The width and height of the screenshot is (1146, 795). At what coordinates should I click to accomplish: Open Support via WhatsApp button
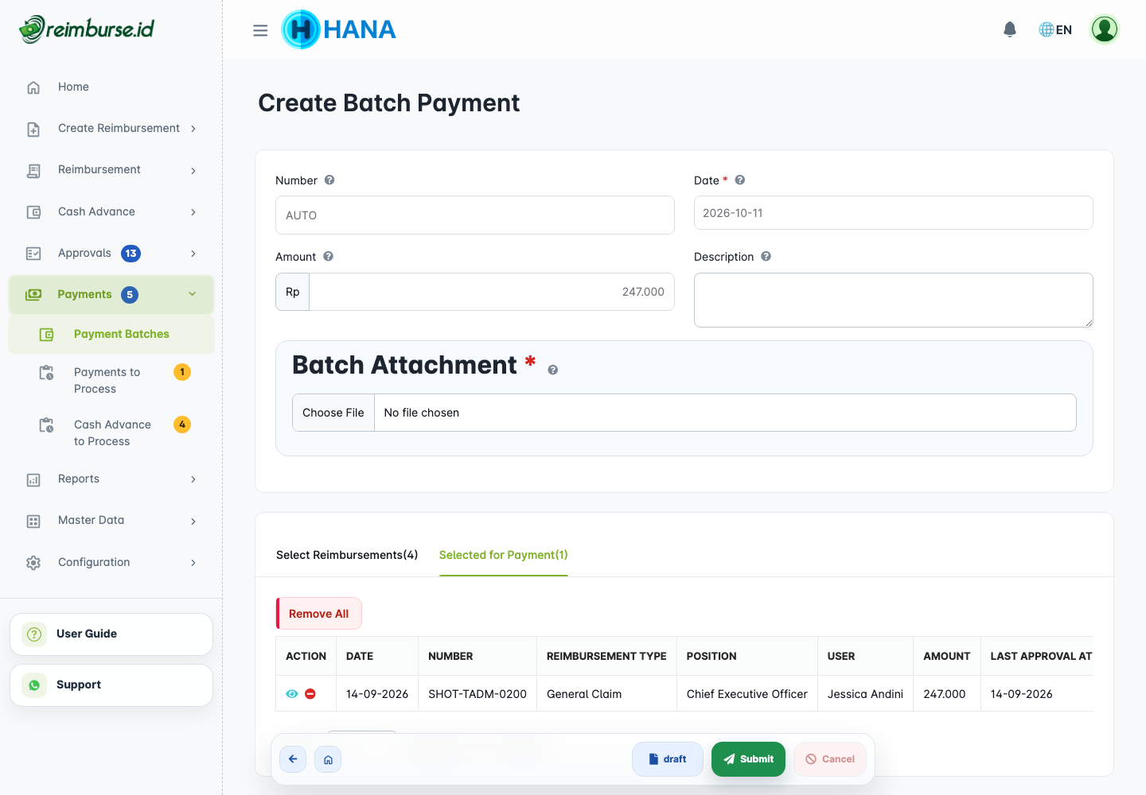click(x=111, y=685)
